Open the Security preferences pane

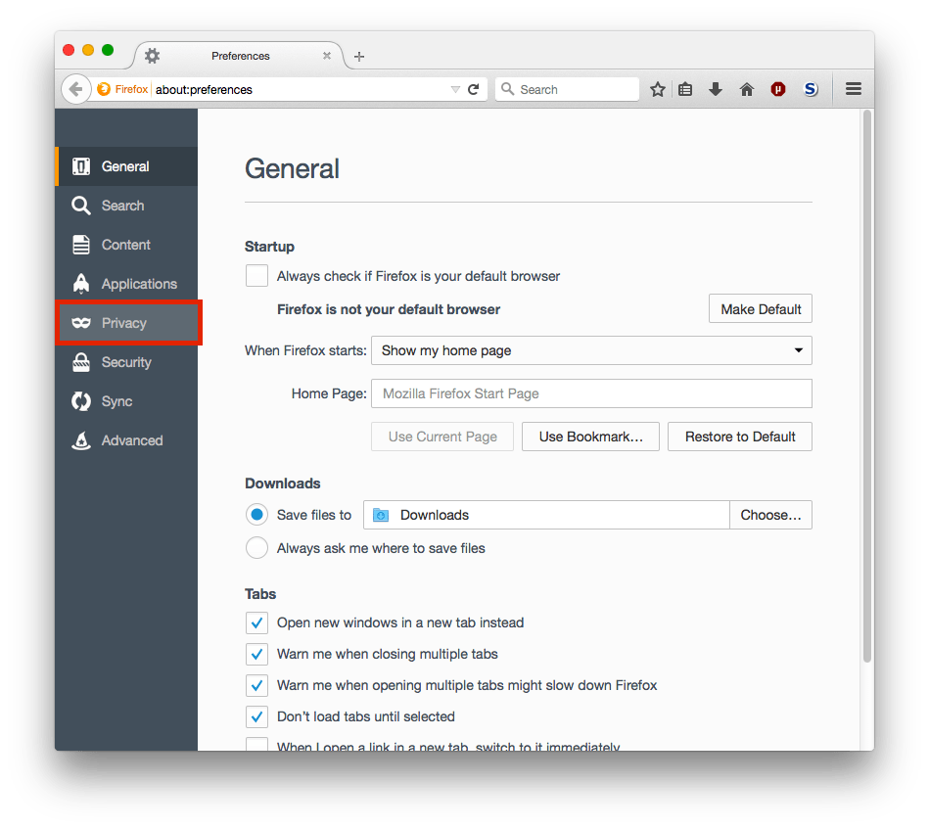point(126,362)
